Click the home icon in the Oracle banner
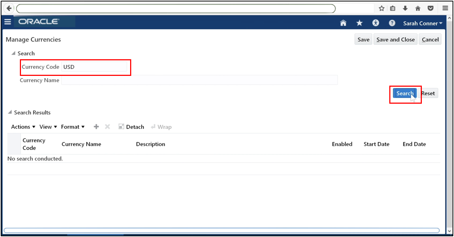The image size is (454, 237). [343, 23]
